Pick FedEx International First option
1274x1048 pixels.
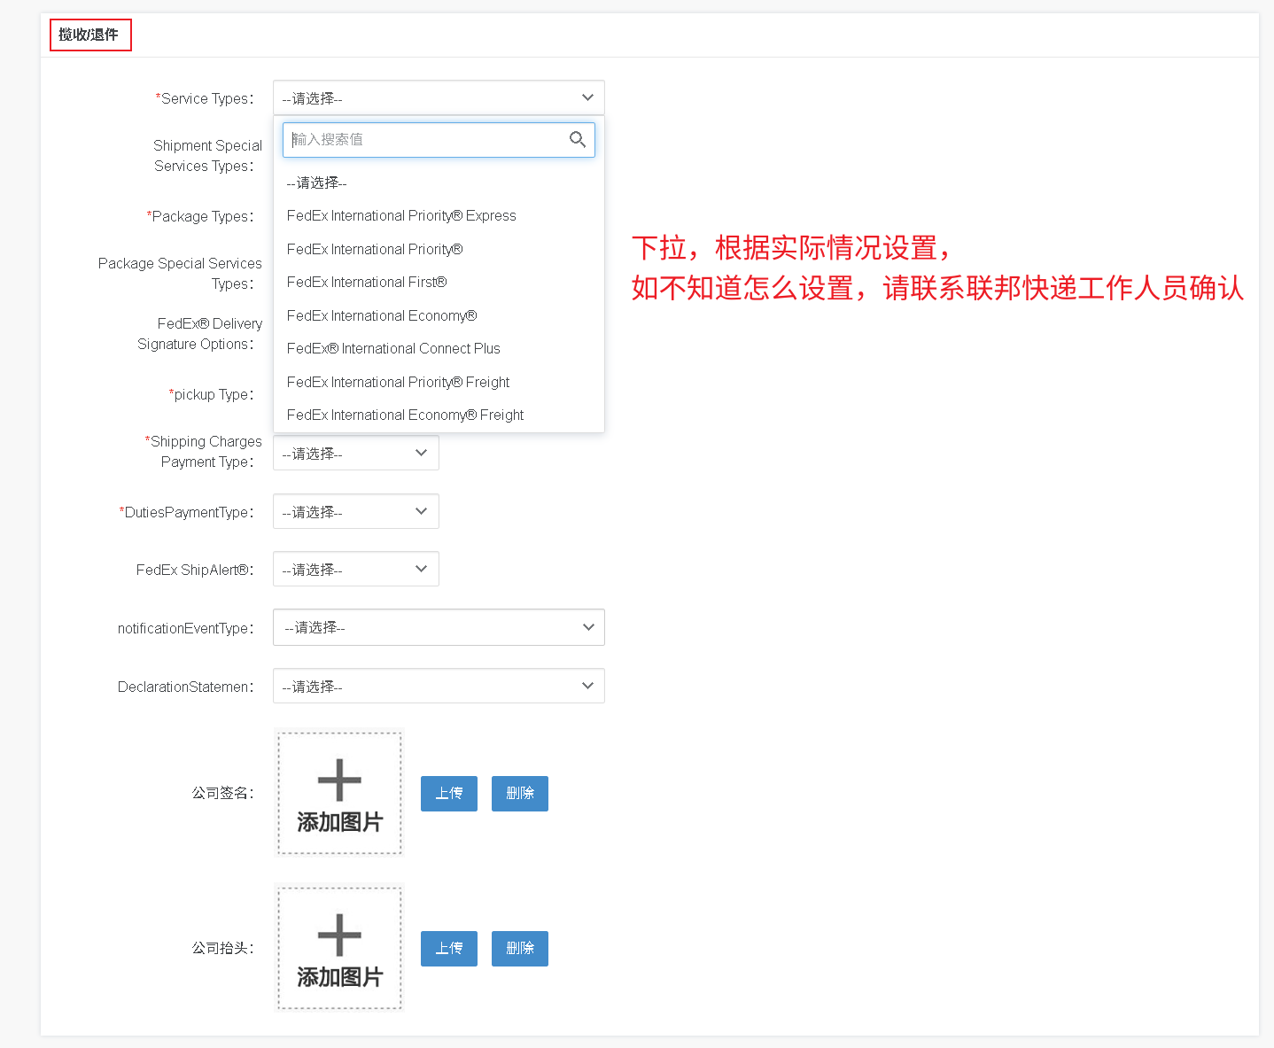click(439, 283)
